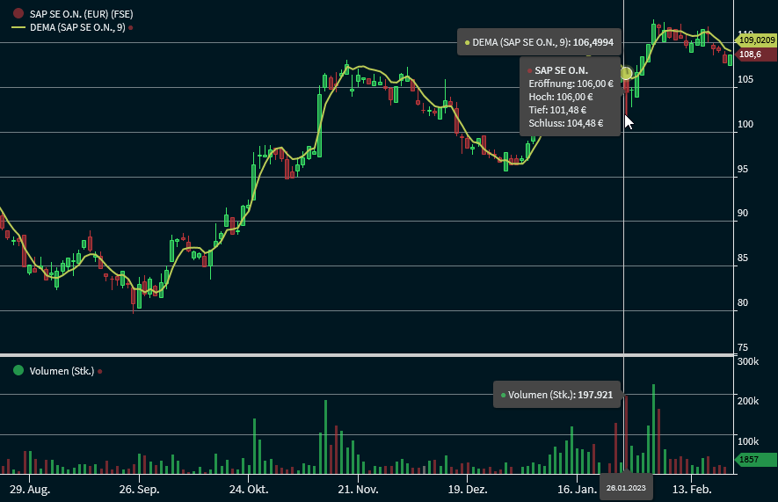Click the yellow 109,0209 DEMA price tag
The height and width of the screenshot is (502, 778).
point(757,40)
